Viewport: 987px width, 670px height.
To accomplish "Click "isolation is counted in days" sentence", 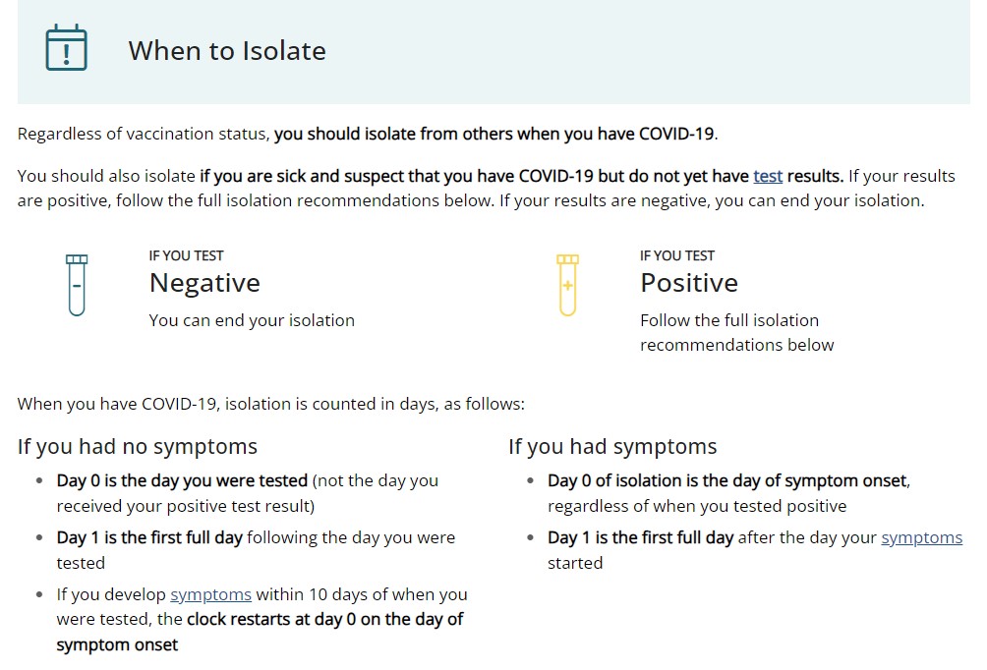I will [x=270, y=404].
